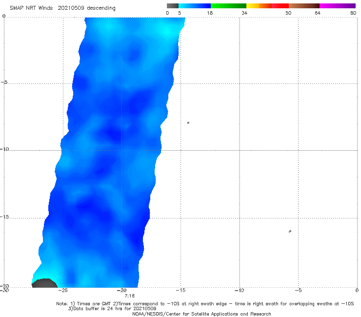The height and width of the screenshot is (317, 361).
Task: Click the SMAP NRT Winds title text
Action: click(31, 8)
